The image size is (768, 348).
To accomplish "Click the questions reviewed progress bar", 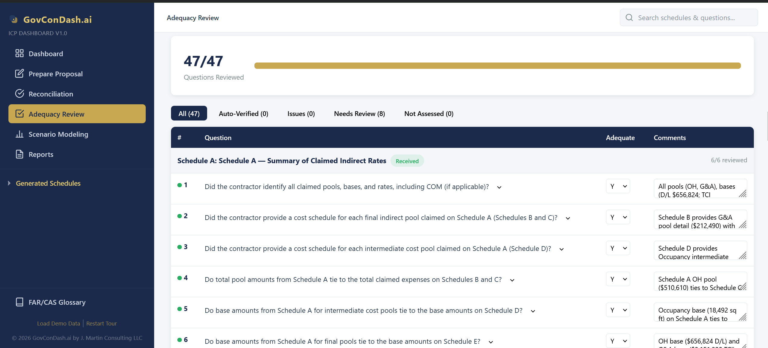I will pyautogui.click(x=497, y=66).
